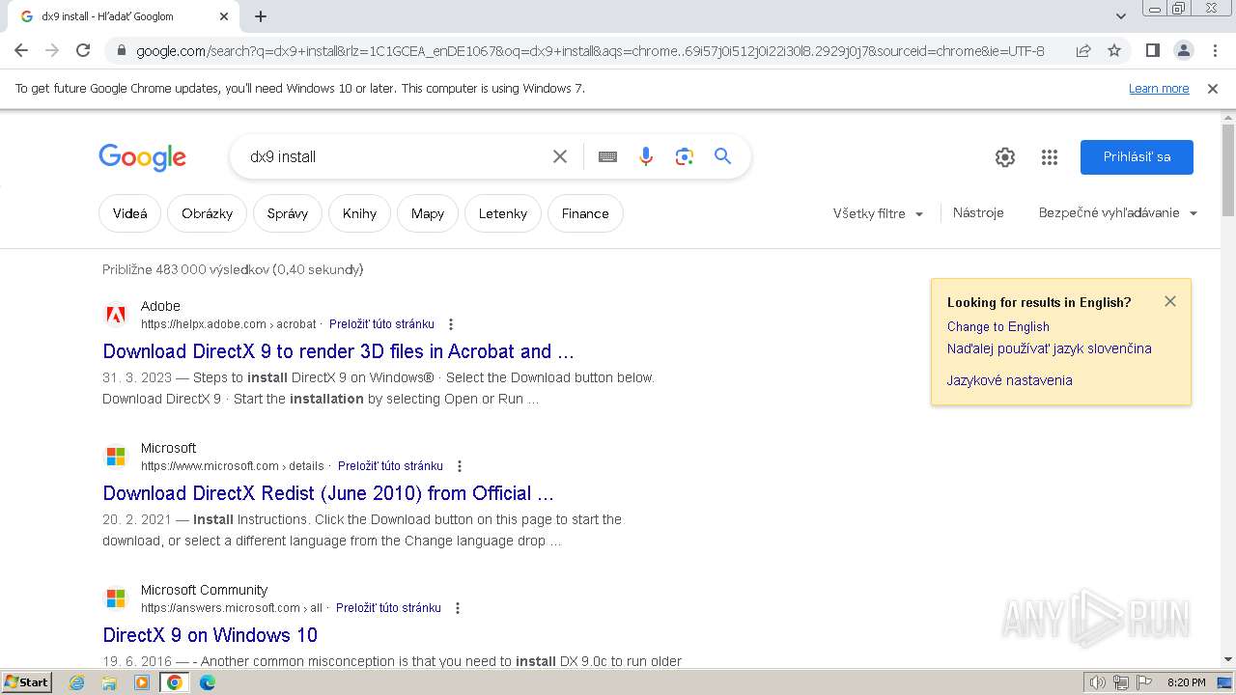Select the Videá filter tab
The width and height of the screenshot is (1236, 695).
(130, 213)
